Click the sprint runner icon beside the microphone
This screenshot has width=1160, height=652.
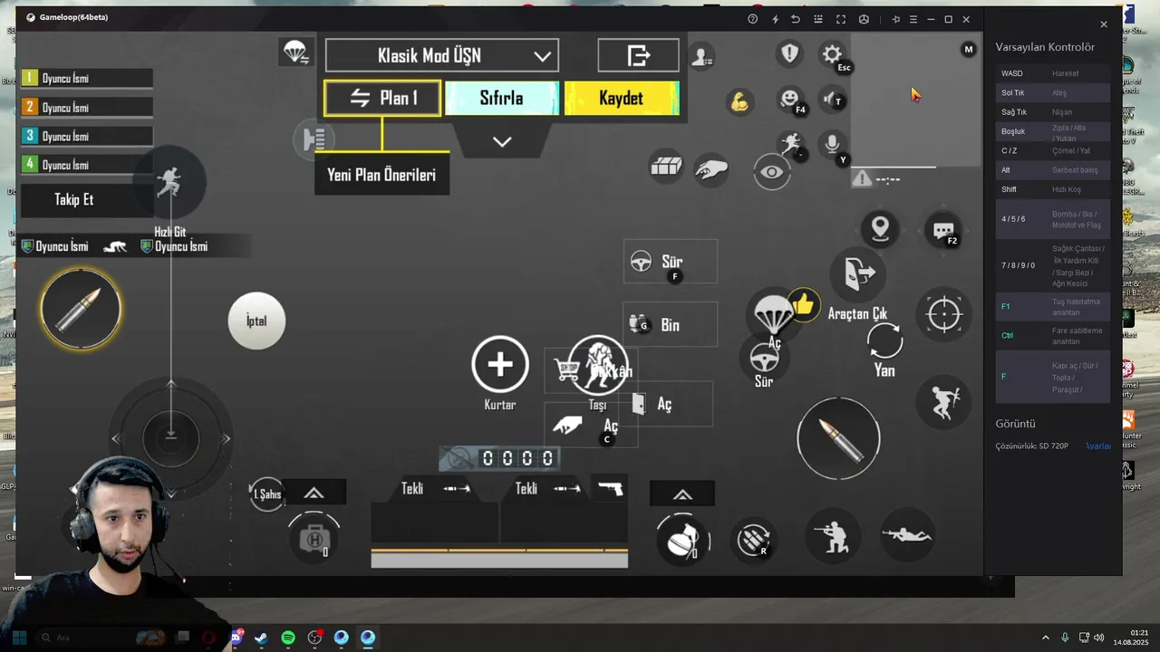791,144
